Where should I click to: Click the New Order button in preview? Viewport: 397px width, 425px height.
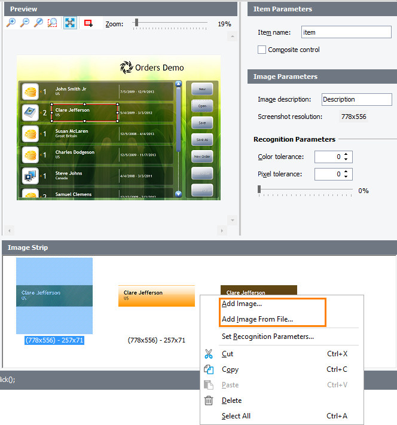click(x=202, y=157)
